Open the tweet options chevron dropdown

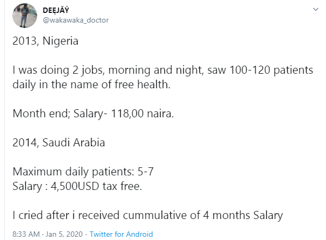315,9
